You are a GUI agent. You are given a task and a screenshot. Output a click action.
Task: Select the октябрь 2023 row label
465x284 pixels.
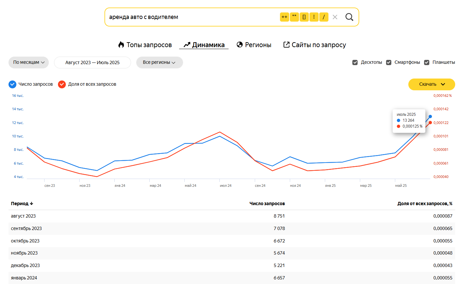tap(25, 241)
